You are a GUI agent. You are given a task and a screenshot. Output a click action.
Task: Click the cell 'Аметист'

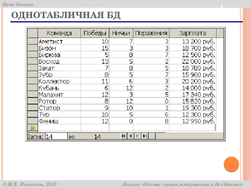pyautogui.click(x=59, y=42)
